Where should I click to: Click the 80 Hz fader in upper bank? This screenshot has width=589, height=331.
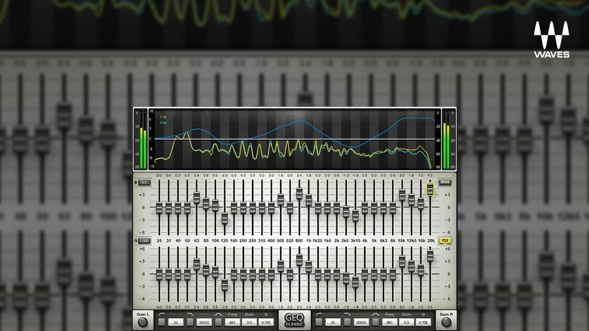(x=206, y=204)
